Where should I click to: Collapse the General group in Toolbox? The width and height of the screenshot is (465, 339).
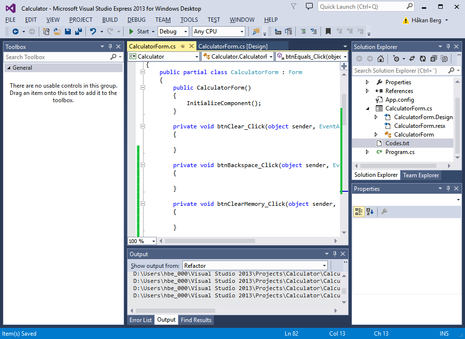(9, 68)
